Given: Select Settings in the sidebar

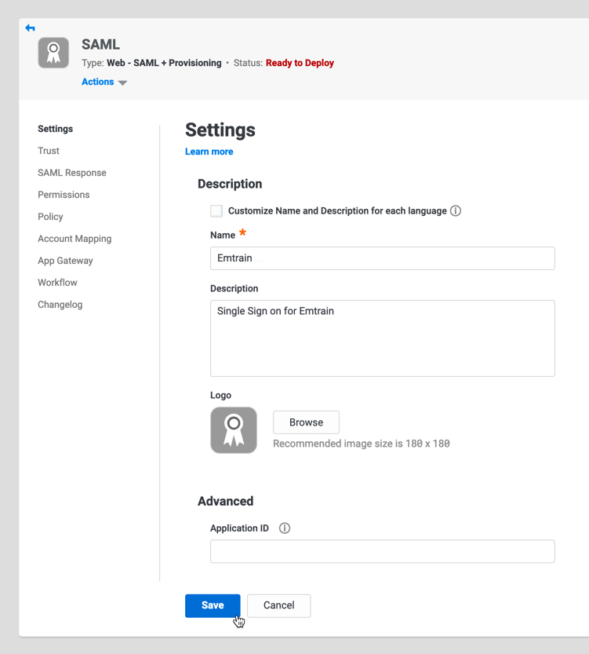Looking at the screenshot, I should click(x=55, y=129).
